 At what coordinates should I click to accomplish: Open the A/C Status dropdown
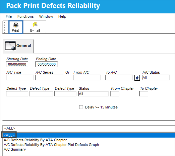156,78
